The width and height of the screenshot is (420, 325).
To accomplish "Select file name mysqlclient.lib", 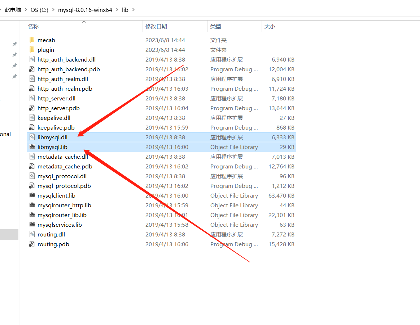I will [x=57, y=196].
